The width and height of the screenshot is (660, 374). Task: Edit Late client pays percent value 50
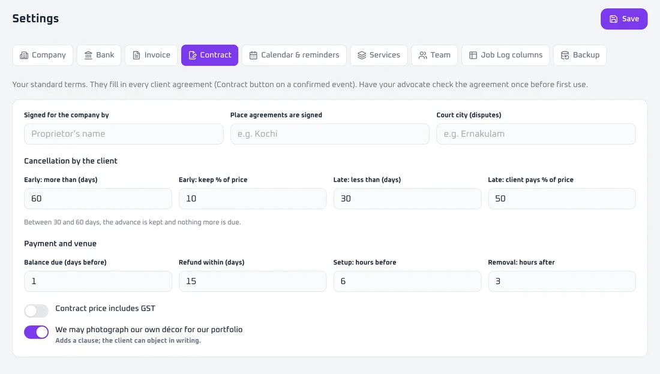coord(562,198)
